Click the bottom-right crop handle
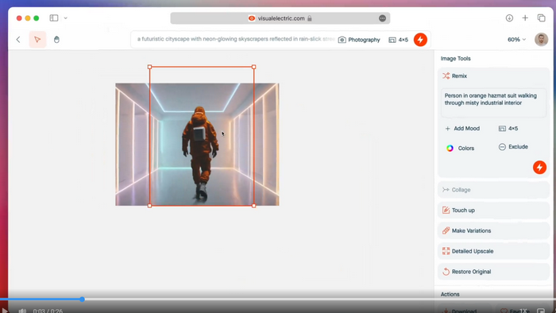Screen dimensions: 556x313 pyautogui.click(x=254, y=206)
